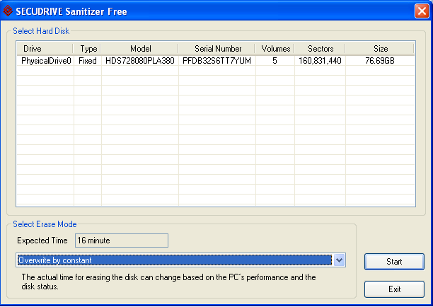Image resolution: width=433 pixels, height=307 pixels.
Task: Select the PhysicalDrive0 row
Action: (x=216, y=61)
